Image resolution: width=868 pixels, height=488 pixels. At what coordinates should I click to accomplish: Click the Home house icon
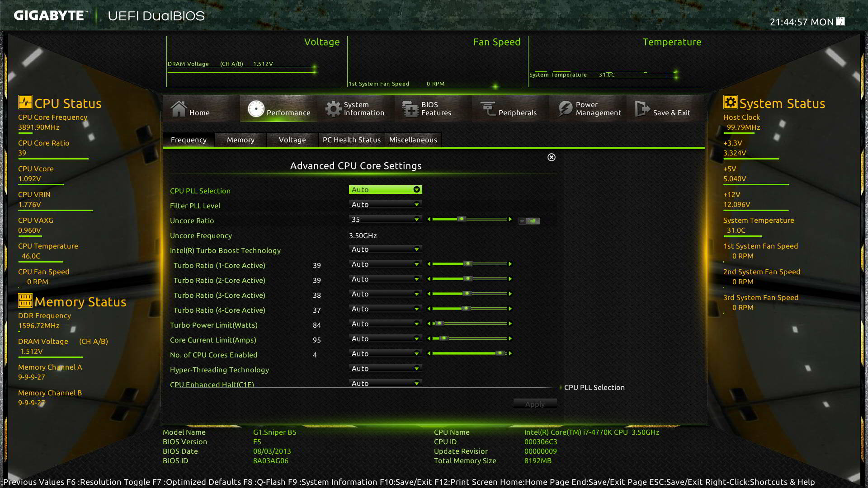(178, 108)
